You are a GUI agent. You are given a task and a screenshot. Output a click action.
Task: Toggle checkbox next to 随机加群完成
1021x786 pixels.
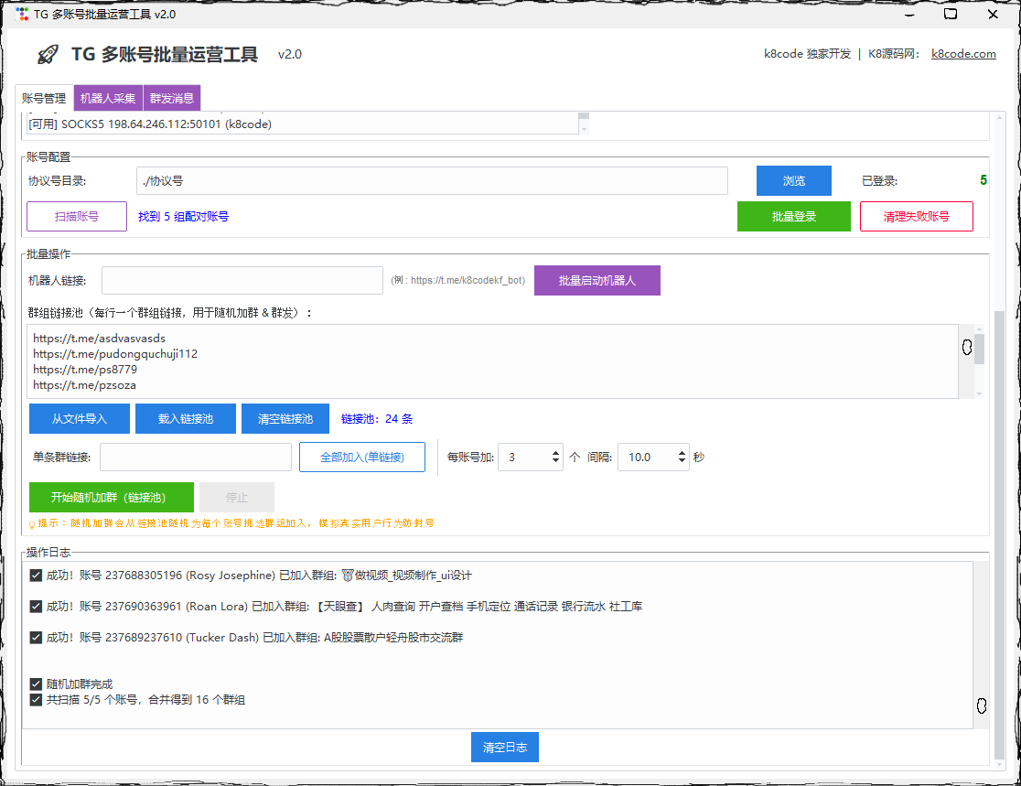[37, 684]
